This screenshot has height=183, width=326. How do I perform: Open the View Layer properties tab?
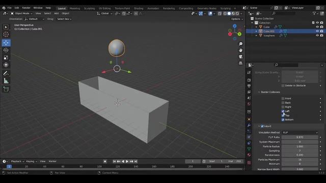[249, 92]
